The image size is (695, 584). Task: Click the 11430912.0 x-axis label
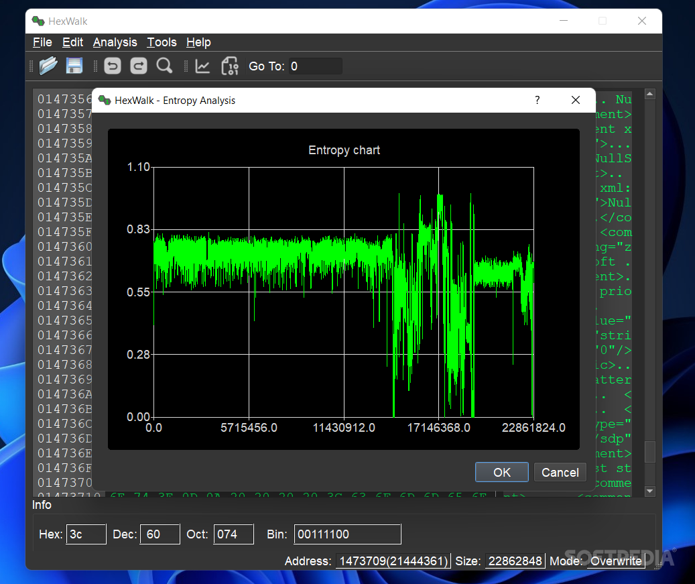click(x=344, y=428)
